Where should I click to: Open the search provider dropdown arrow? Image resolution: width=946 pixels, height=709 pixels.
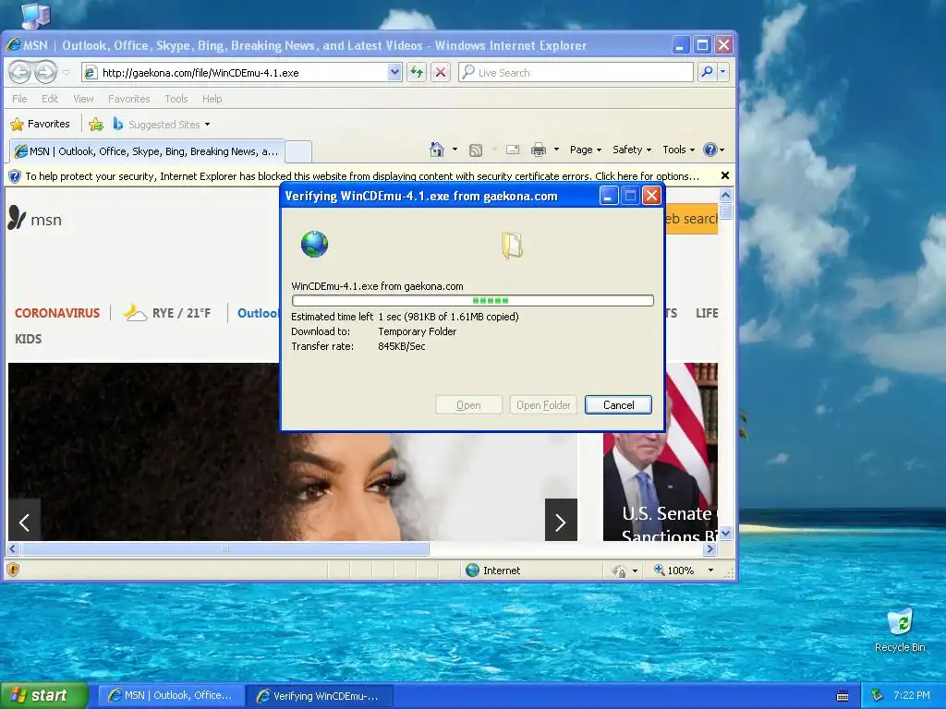tap(723, 72)
